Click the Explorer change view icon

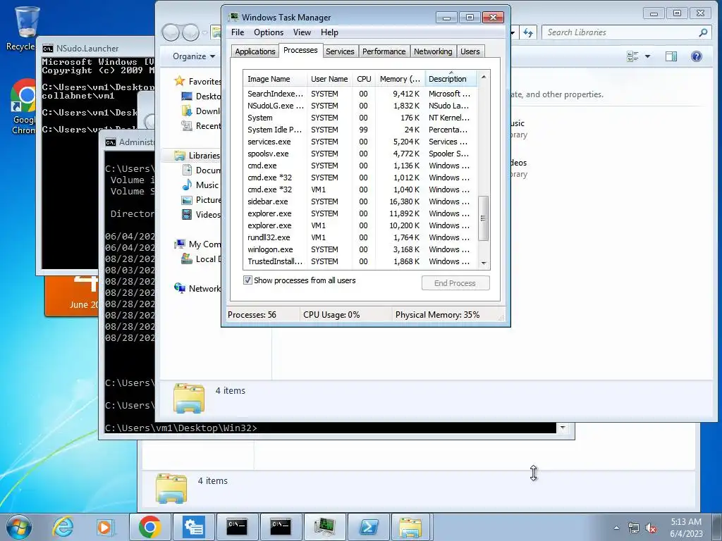click(632, 56)
